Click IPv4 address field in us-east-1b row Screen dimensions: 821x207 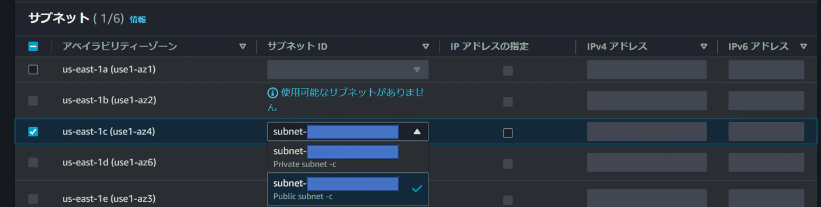647,100
